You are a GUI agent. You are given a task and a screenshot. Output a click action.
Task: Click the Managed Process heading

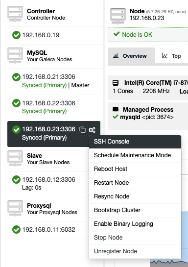(148, 109)
